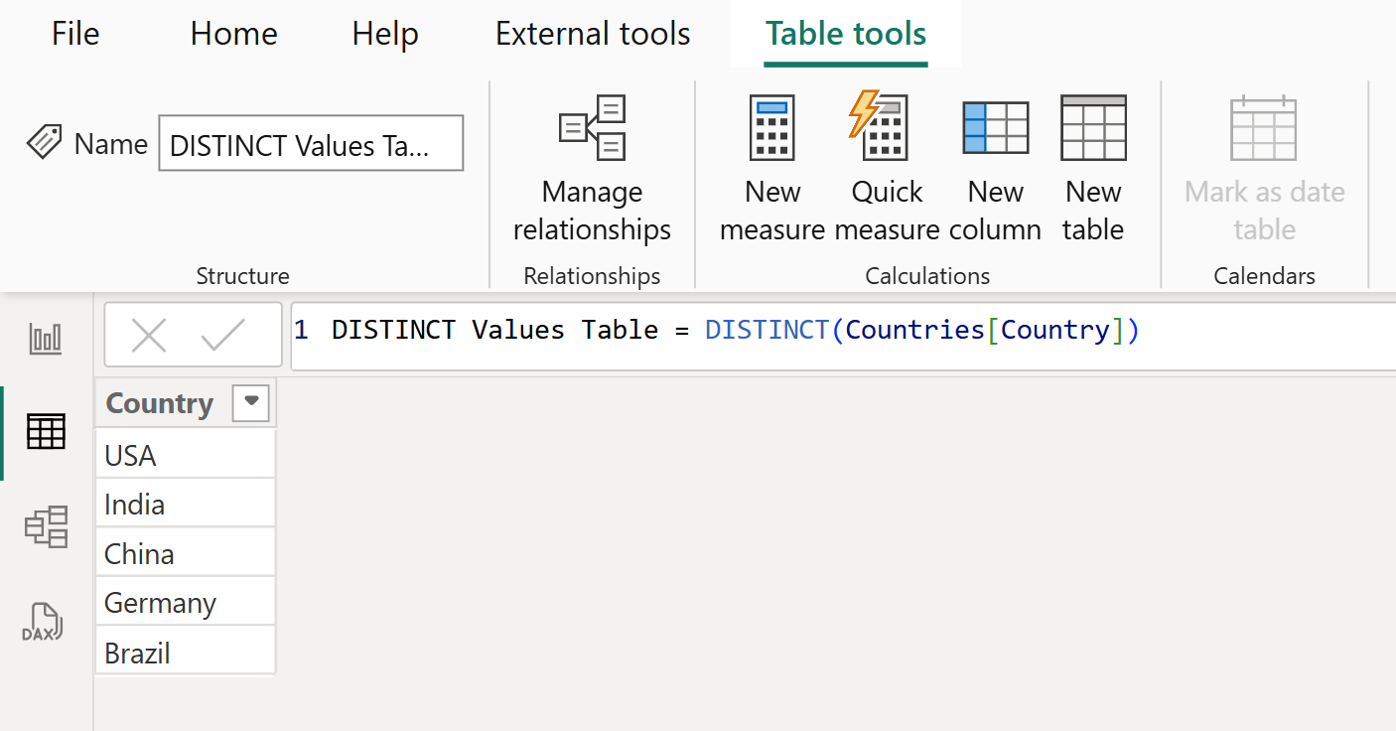
Task: Cancel formula edit with X button
Action: click(149, 336)
